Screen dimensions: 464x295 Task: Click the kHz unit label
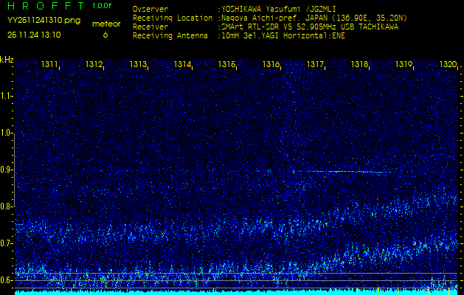7,60
